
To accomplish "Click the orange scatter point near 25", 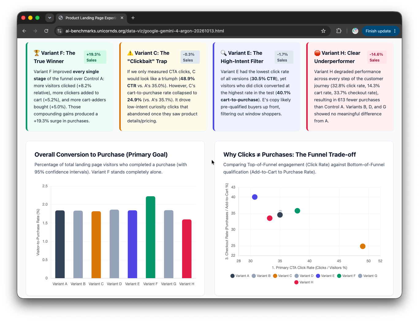I will [x=363, y=246].
